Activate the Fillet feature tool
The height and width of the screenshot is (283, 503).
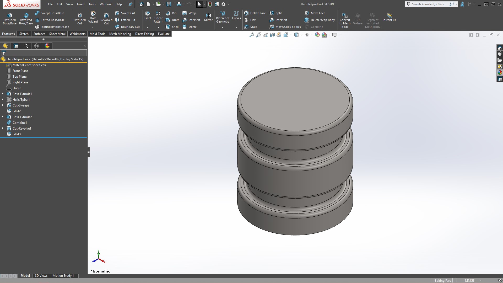click(148, 15)
